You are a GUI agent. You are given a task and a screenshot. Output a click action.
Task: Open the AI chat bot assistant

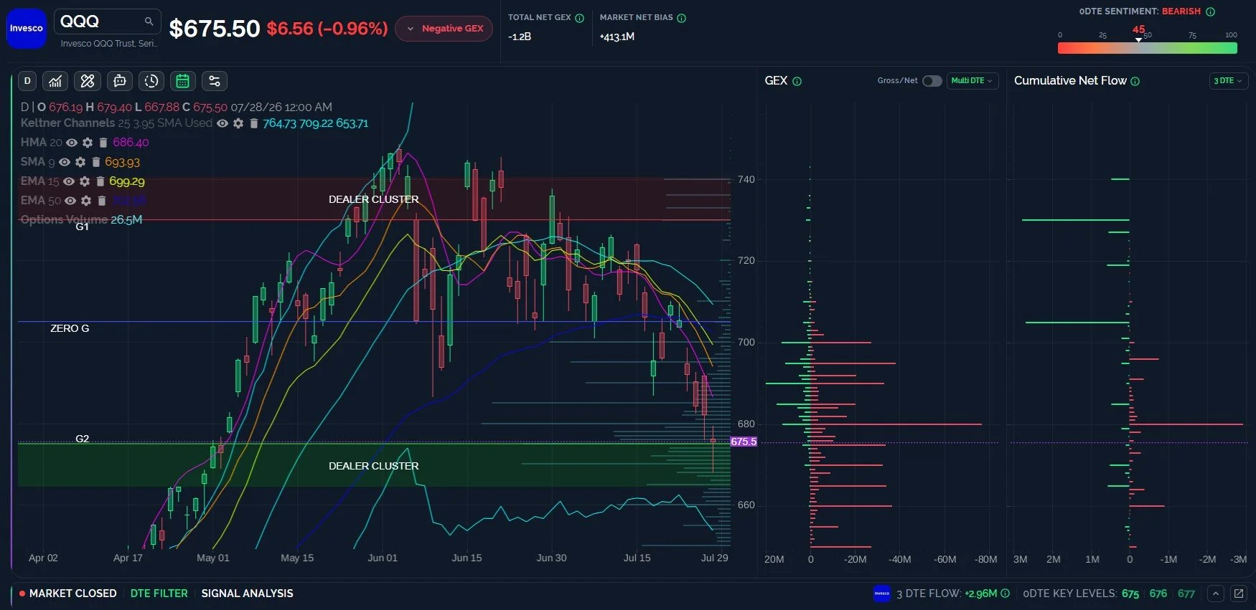tap(120, 81)
